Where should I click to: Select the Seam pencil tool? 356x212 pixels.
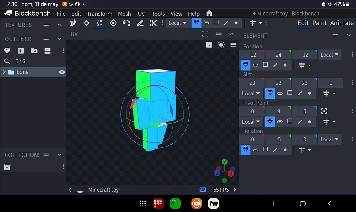[x=140, y=23]
